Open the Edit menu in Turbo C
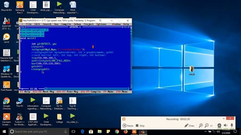This screenshot has width=241, height=135. coord(37,24)
